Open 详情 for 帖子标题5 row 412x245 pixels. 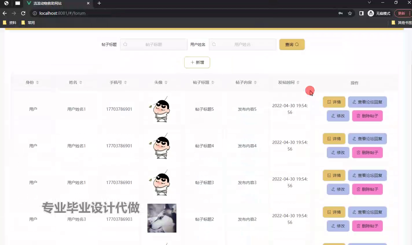[334, 102]
